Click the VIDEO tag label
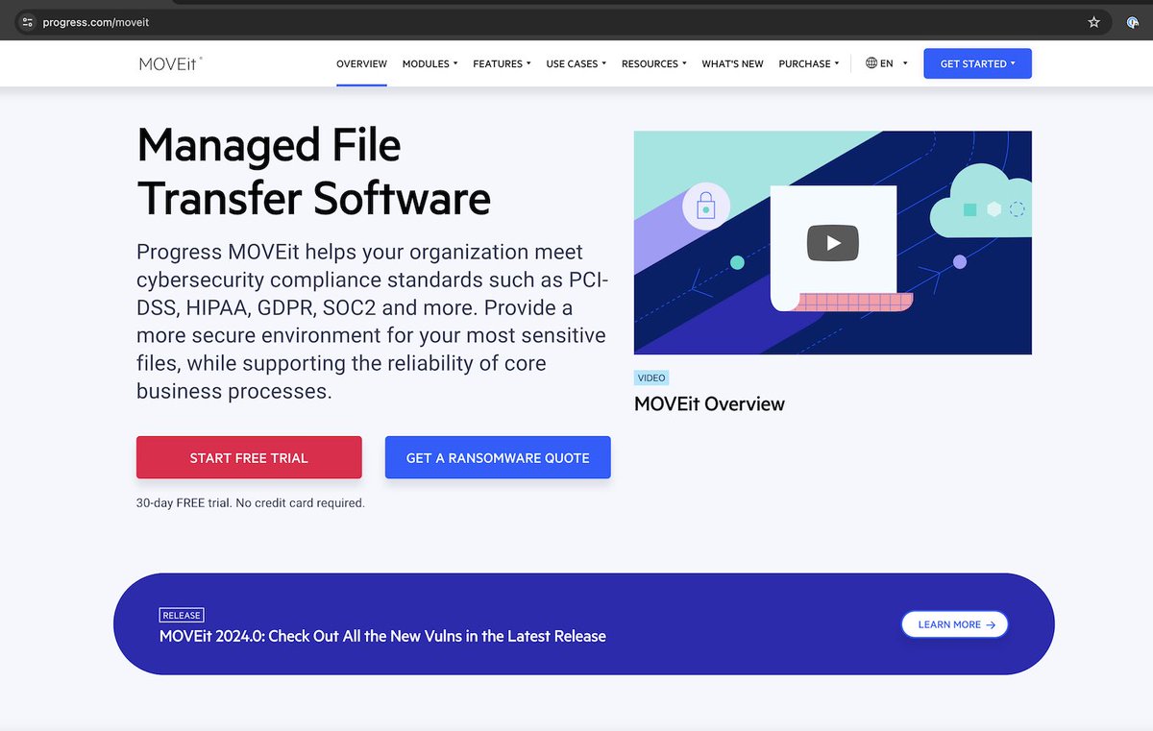 651,378
